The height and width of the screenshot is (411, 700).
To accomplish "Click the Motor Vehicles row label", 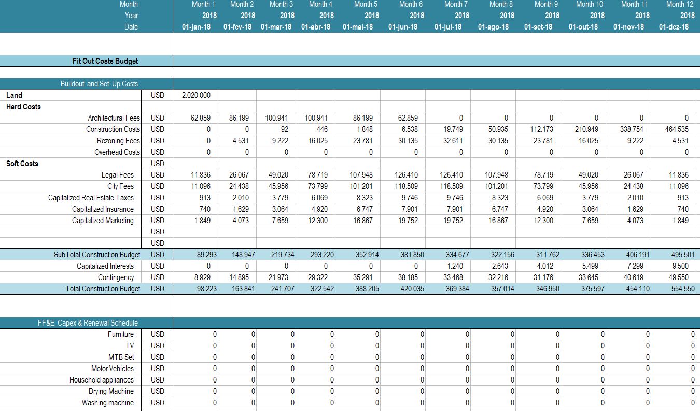I will (113, 369).
